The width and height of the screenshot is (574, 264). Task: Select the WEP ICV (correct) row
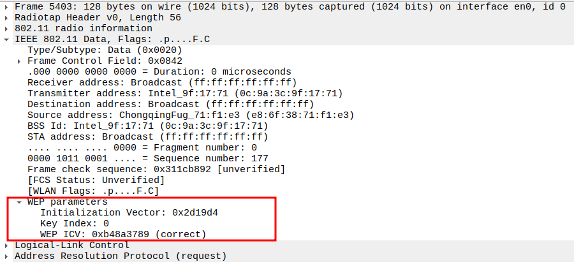[123, 234]
